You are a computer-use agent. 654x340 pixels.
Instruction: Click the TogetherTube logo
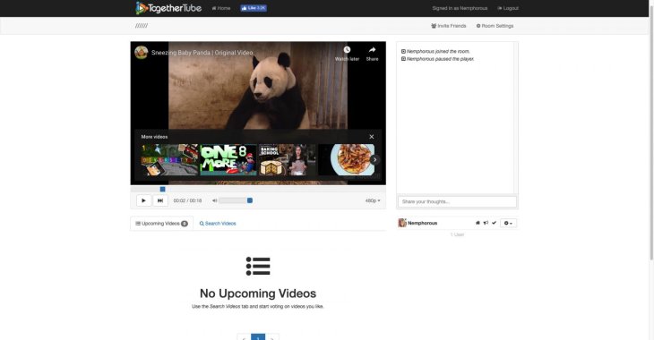[x=168, y=8]
